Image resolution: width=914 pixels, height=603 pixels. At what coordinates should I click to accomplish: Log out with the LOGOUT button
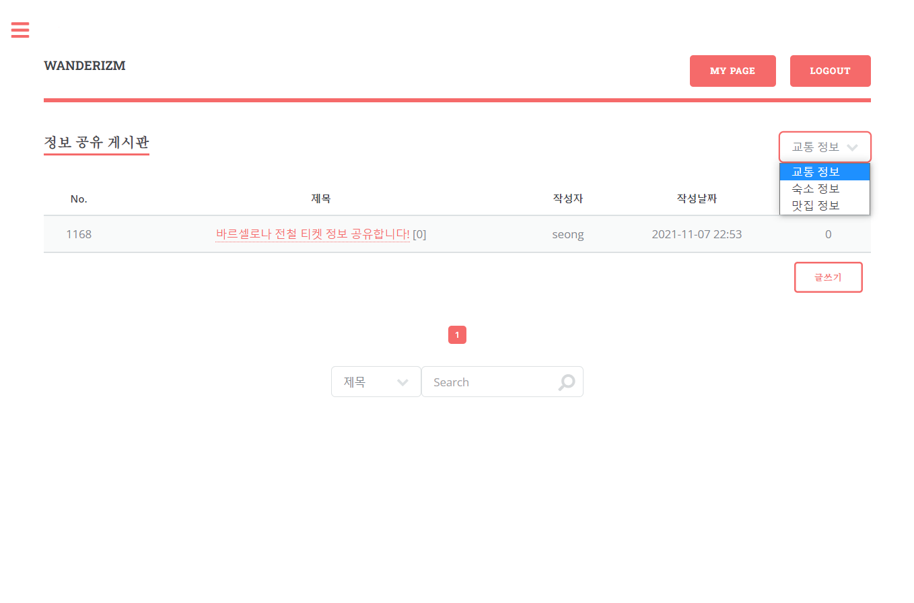(x=830, y=71)
